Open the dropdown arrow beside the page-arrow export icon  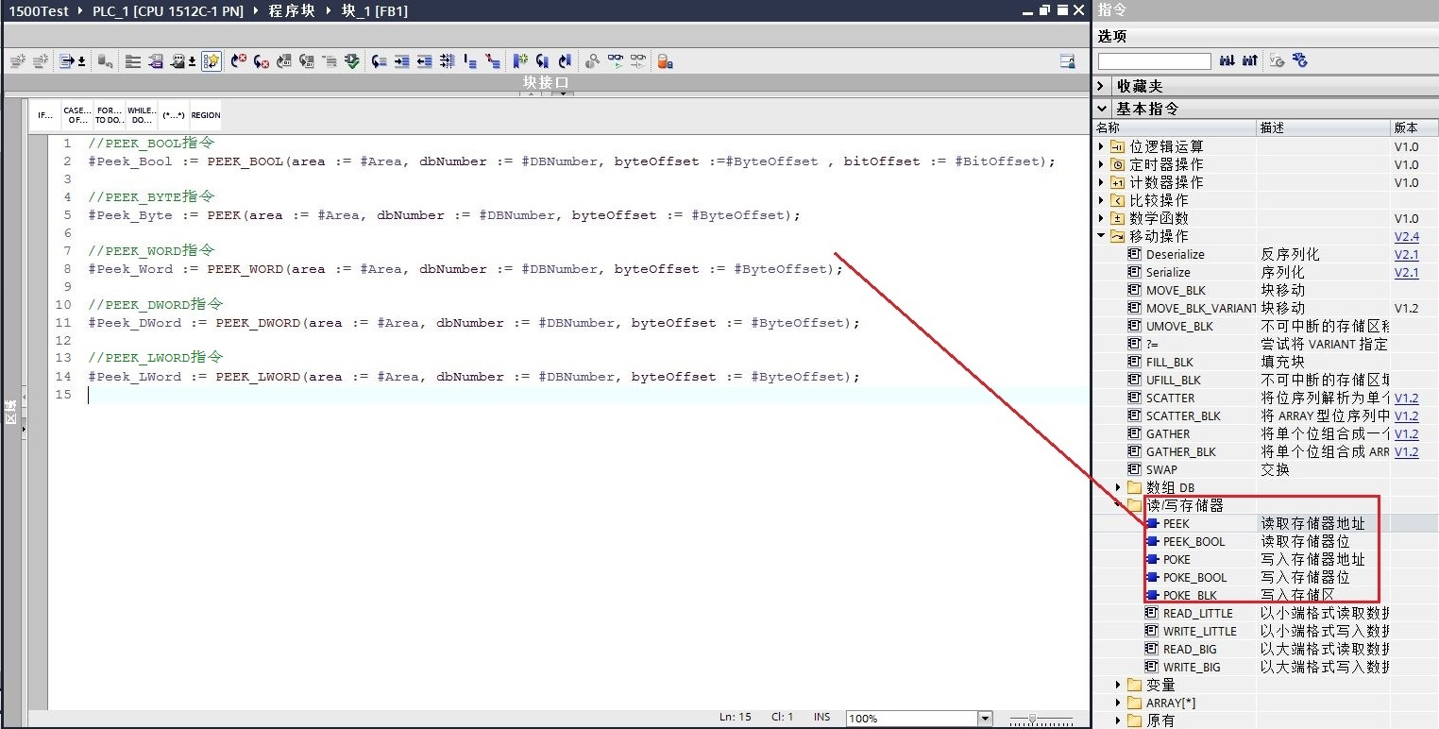tap(81, 62)
